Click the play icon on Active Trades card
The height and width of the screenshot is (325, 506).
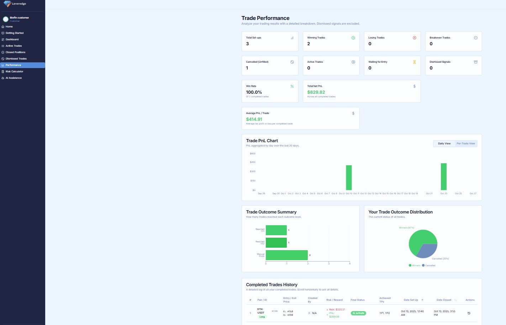coord(353,62)
